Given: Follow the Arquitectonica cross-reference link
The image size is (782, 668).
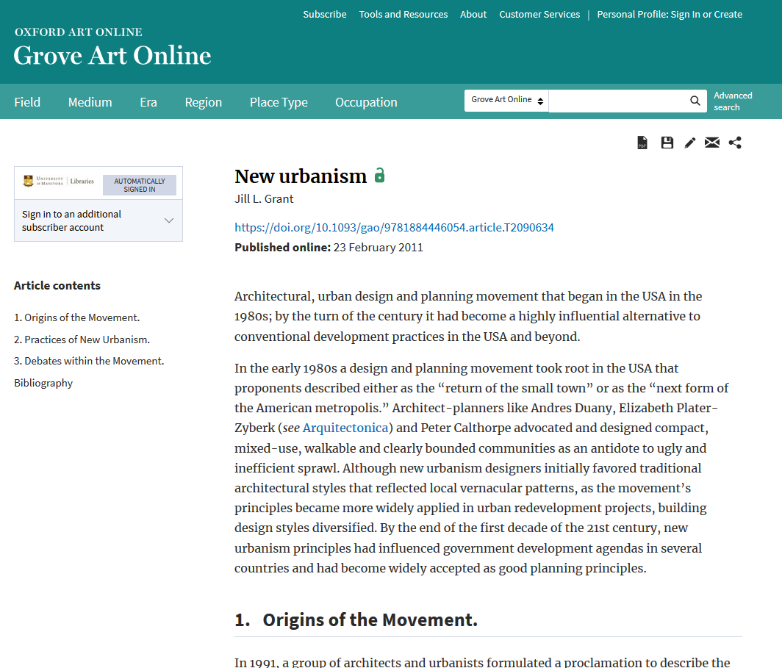Looking at the screenshot, I should (345, 428).
